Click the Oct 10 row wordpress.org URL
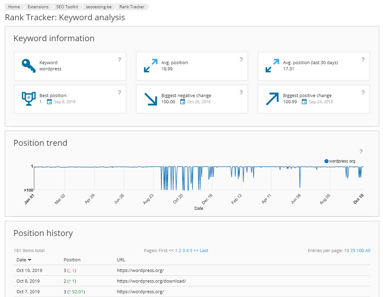 (140, 270)
